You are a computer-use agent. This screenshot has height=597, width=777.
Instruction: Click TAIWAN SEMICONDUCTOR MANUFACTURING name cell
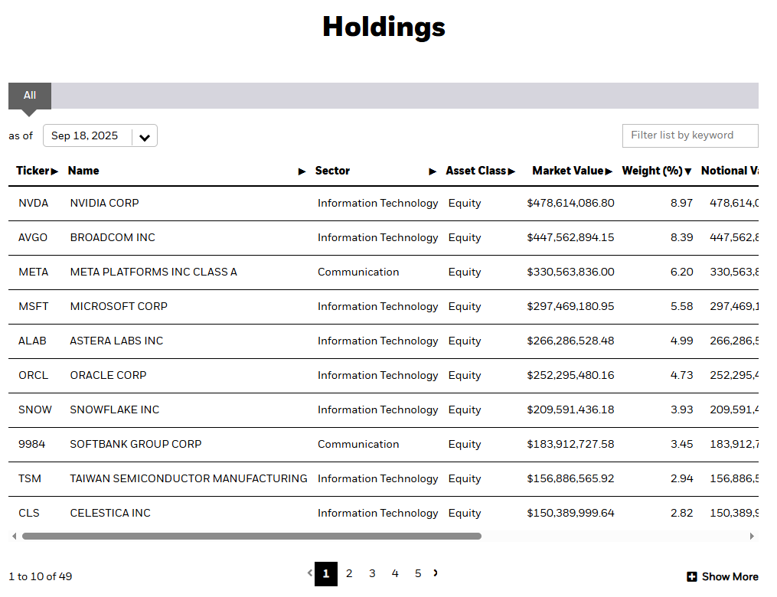tap(188, 478)
